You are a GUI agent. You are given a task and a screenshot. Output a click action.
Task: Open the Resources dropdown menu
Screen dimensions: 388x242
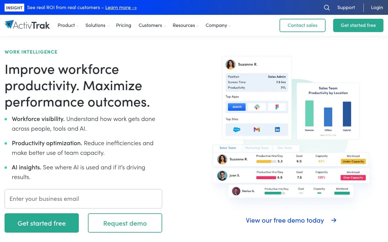coord(186,25)
